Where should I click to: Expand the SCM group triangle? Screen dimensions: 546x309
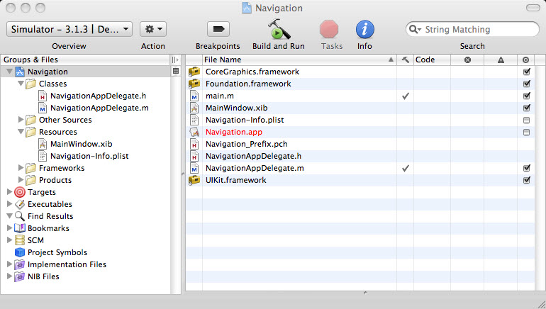[9, 240]
